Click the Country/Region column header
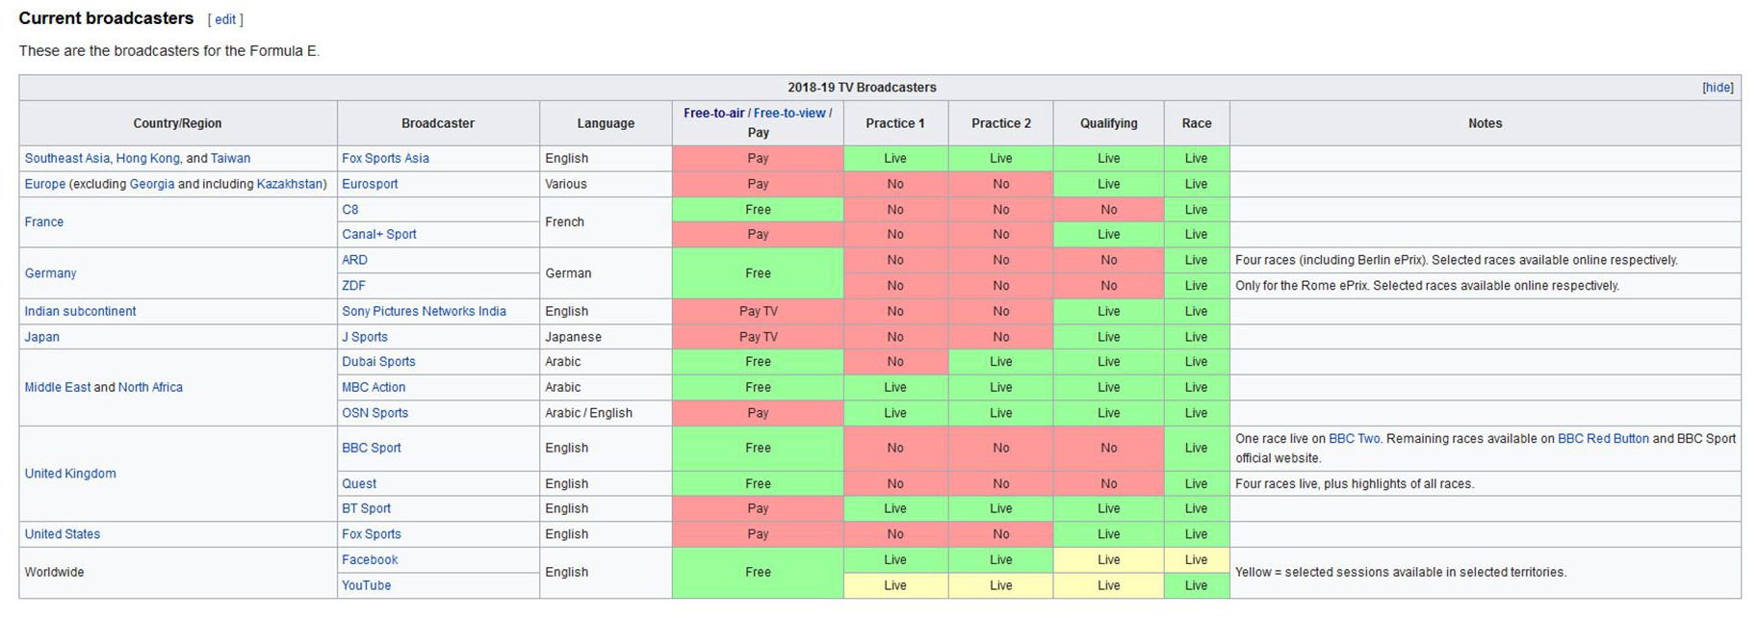1758x619 pixels. [177, 123]
